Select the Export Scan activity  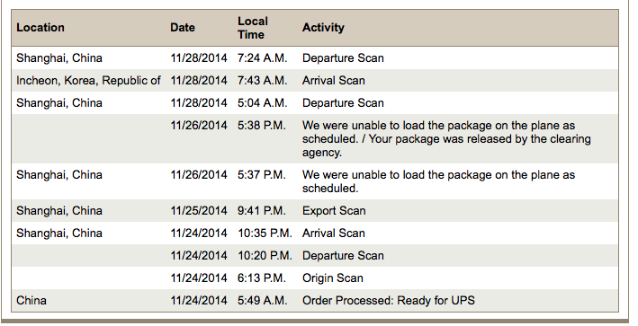pos(334,211)
